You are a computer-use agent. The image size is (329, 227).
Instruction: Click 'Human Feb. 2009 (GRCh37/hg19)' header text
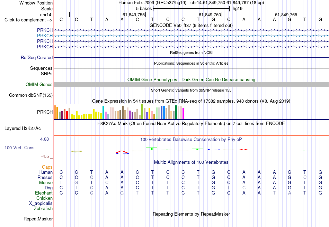click(152, 3)
